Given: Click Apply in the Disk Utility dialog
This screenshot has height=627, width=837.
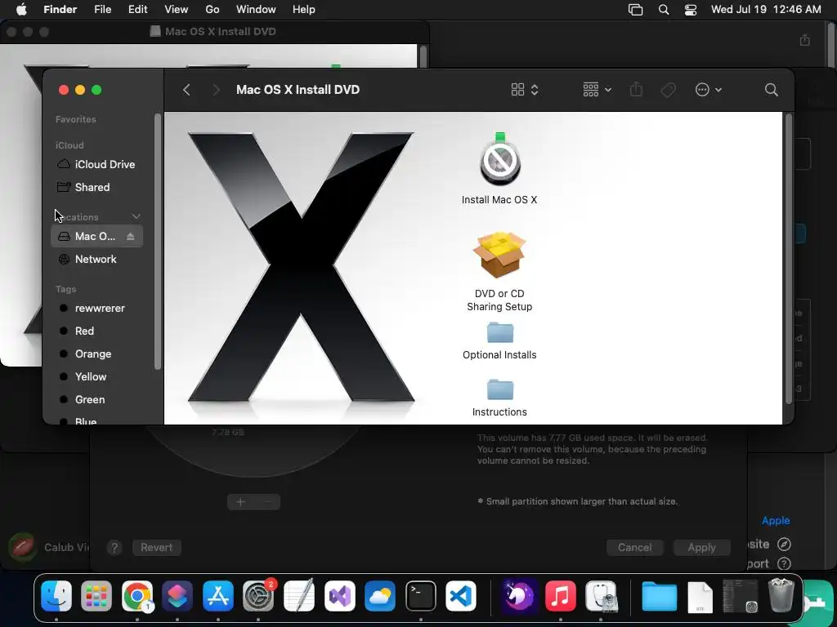Looking at the screenshot, I should 701,548.
